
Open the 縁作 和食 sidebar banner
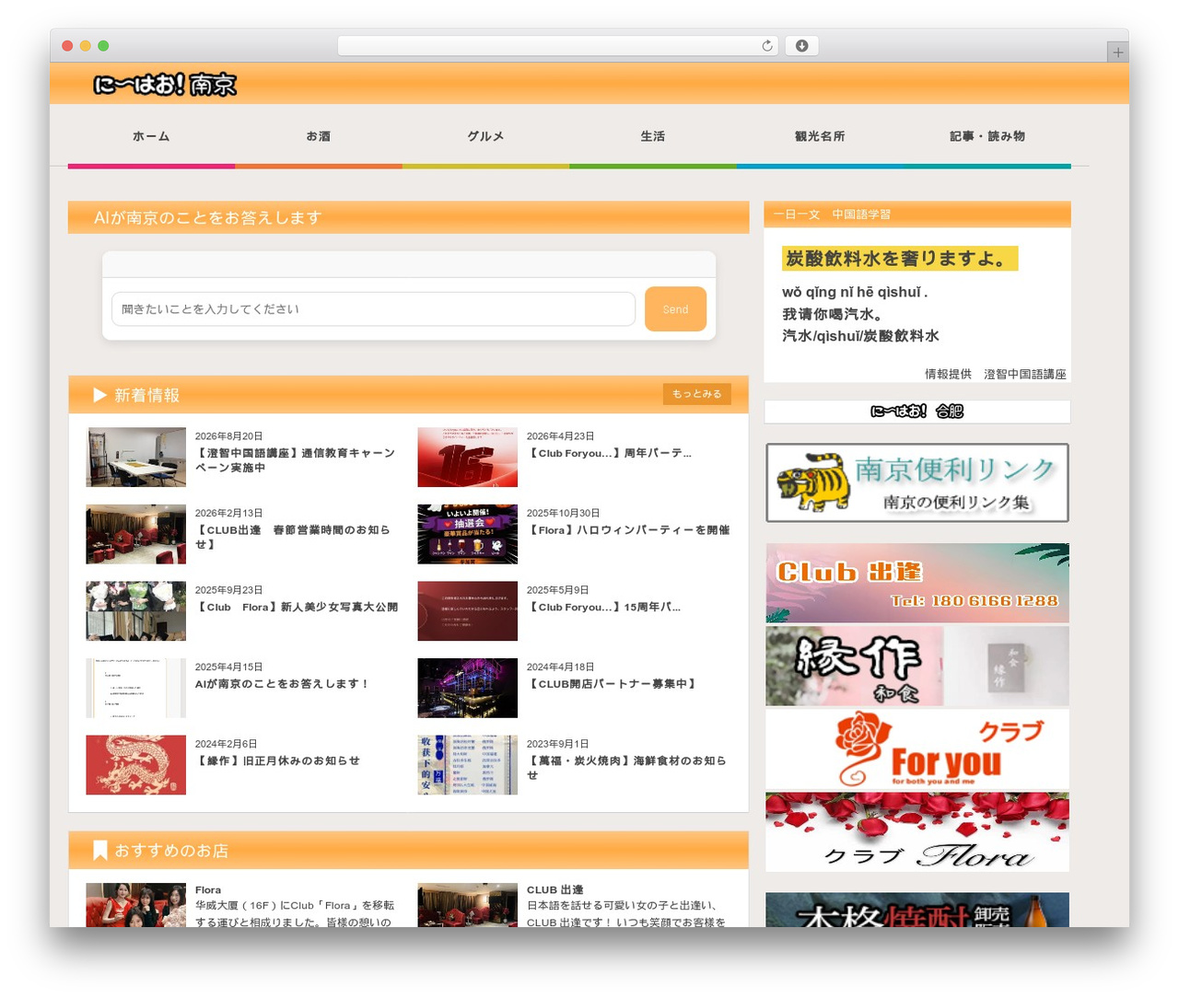[x=917, y=666]
